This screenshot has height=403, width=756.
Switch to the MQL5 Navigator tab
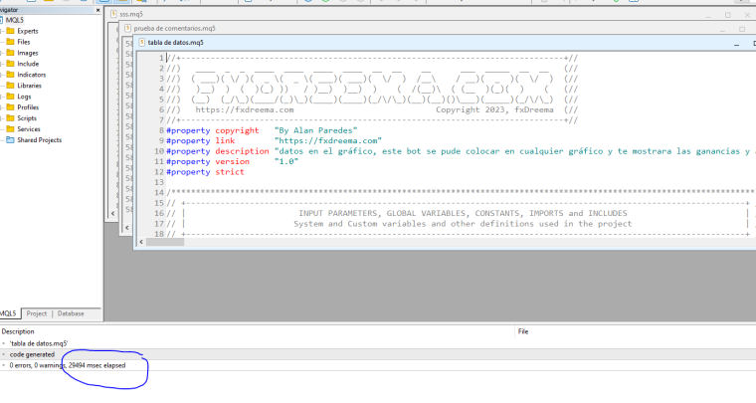(x=8, y=313)
